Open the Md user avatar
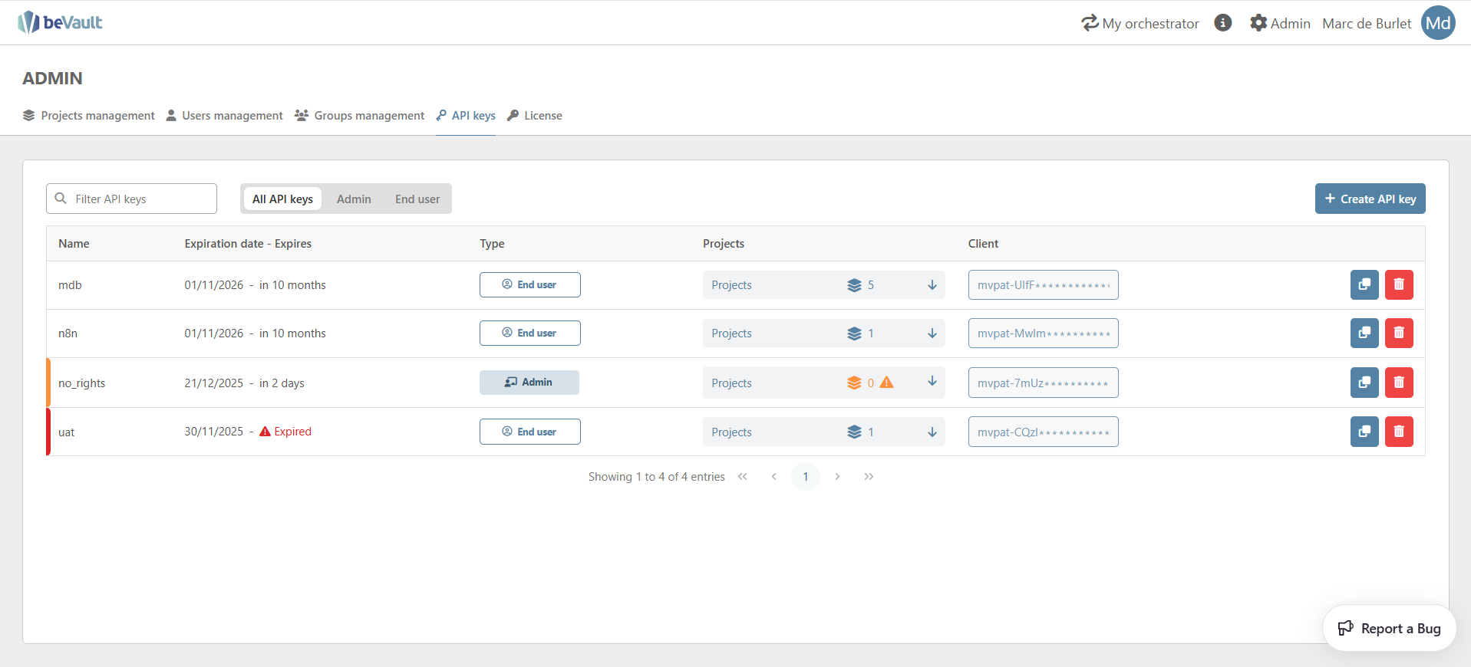 point(1437,23)
